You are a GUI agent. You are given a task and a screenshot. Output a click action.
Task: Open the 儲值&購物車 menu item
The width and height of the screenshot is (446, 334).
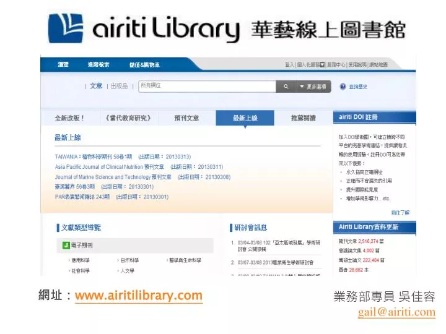pyautogui.click(x=144, y=65)
